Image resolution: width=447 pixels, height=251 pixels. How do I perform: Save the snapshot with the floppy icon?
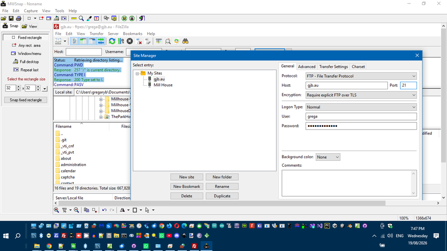click(11, 18)
